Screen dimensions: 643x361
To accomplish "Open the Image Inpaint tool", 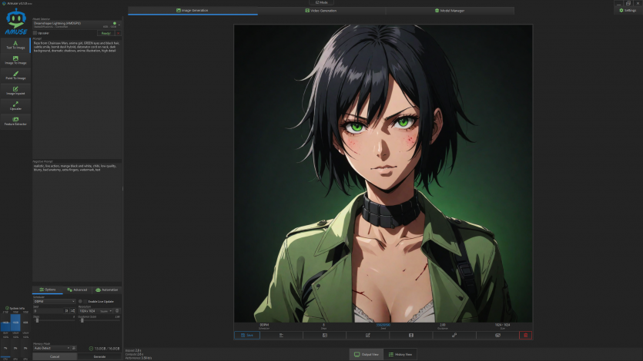I will (15, 90).
